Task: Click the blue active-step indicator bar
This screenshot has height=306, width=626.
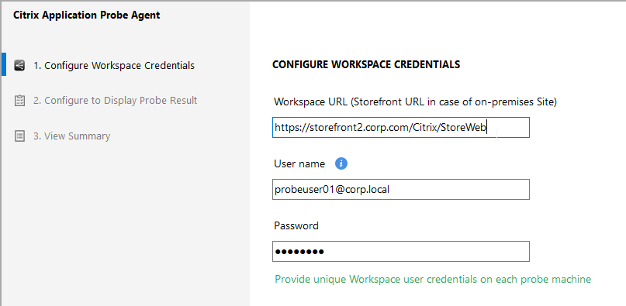Action: point(4,64)
